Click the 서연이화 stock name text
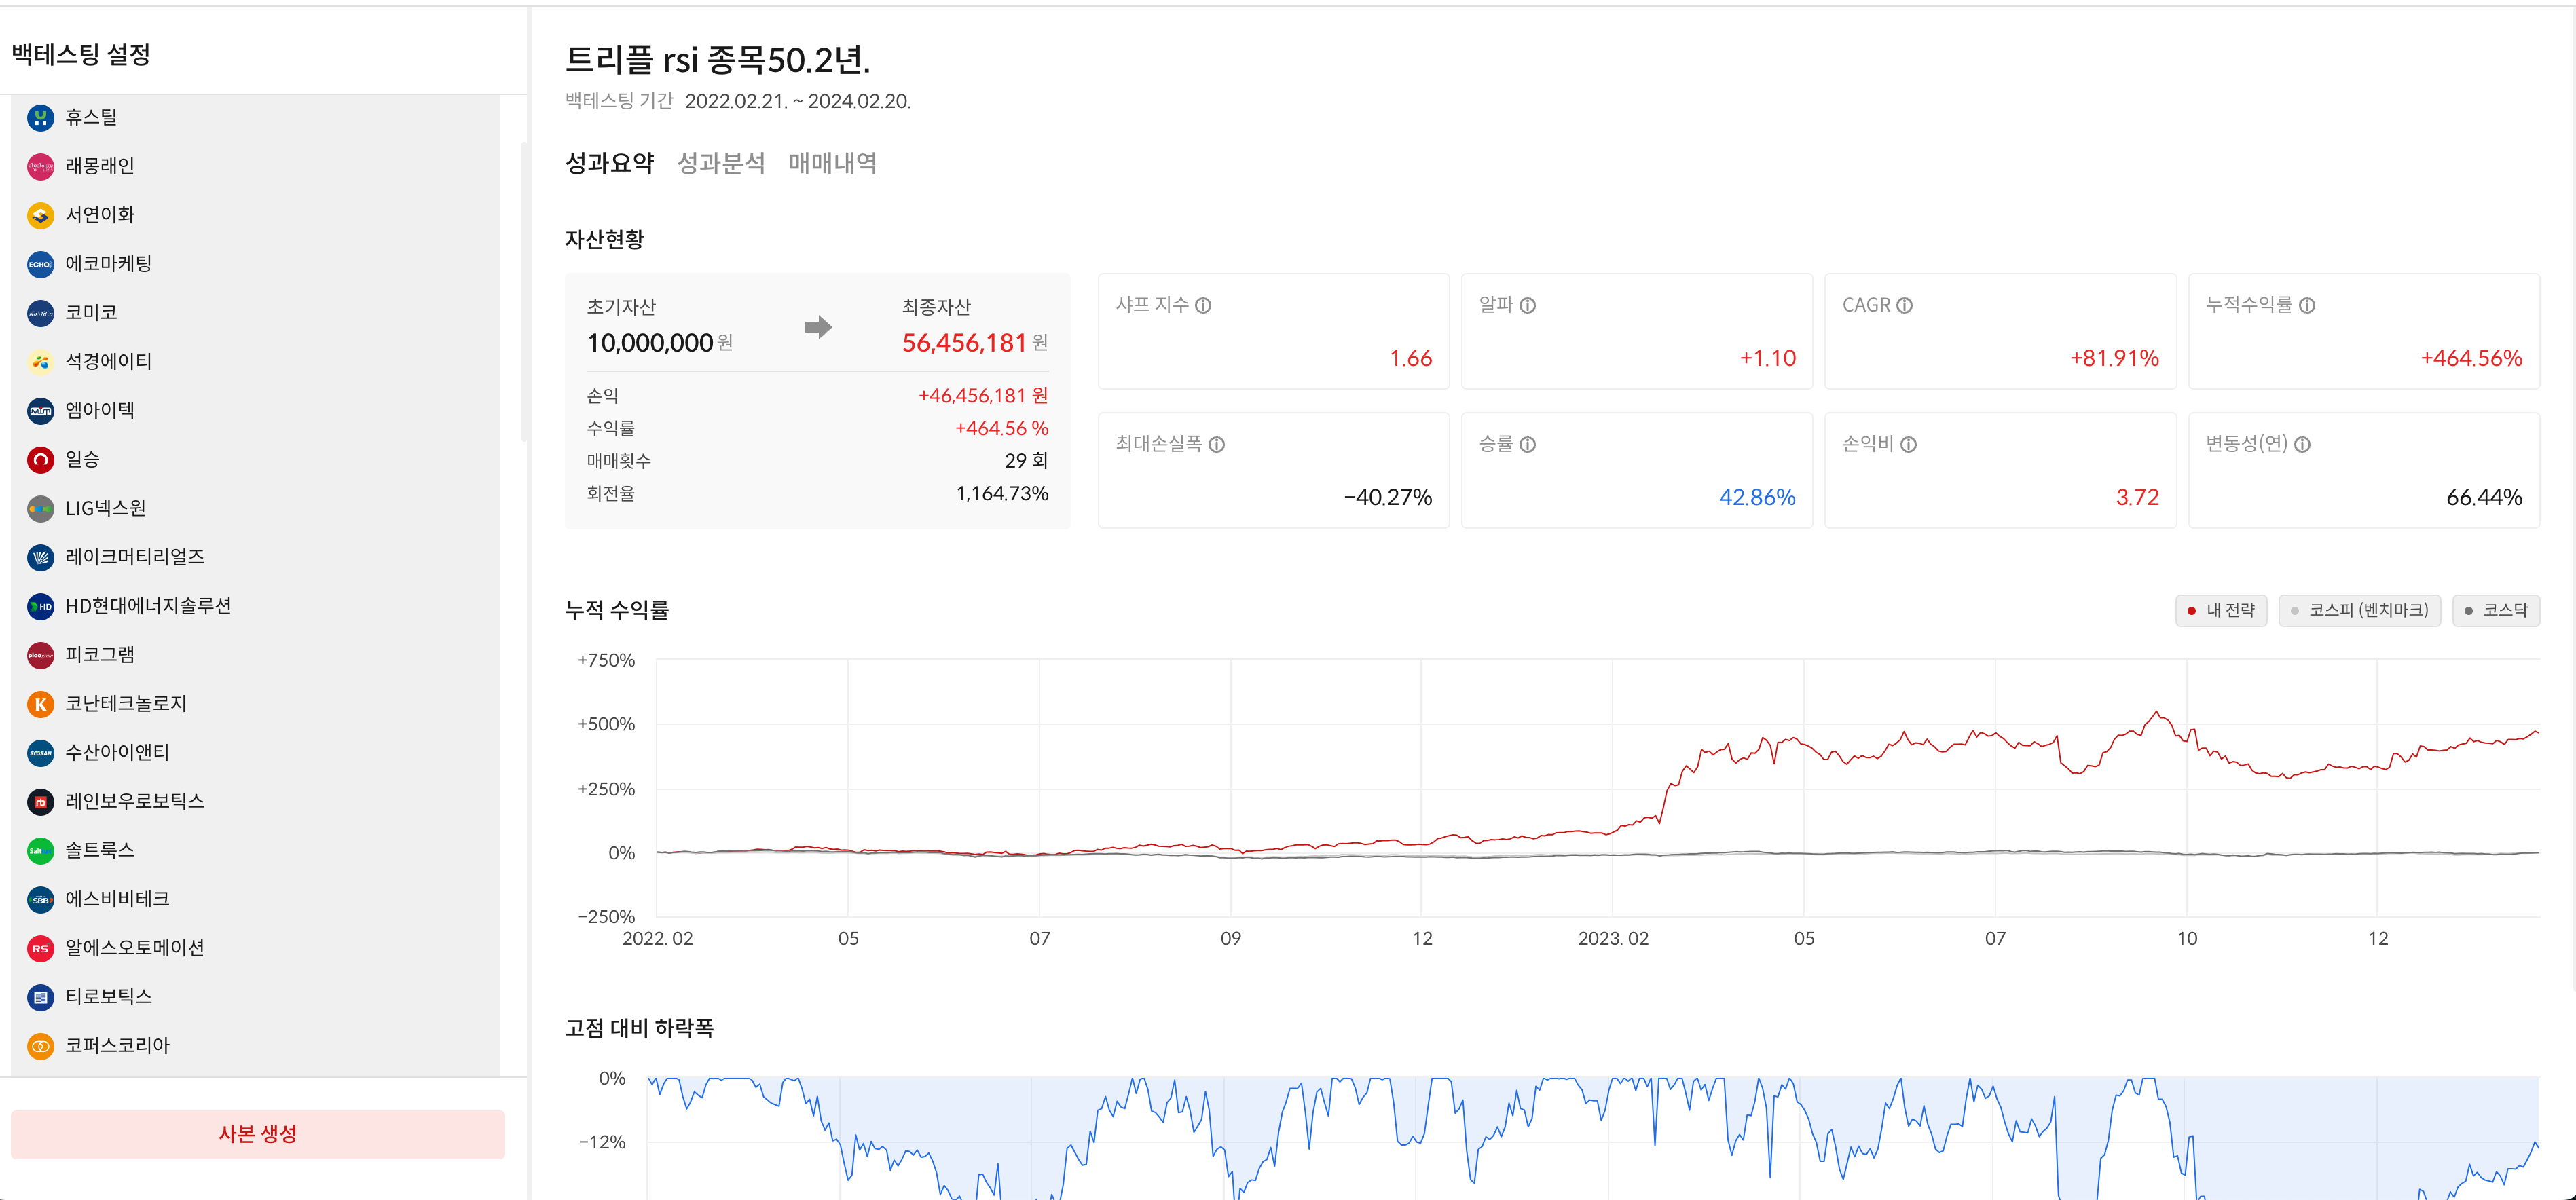This screenshot has width=2576, height=1200. [100, 216]
